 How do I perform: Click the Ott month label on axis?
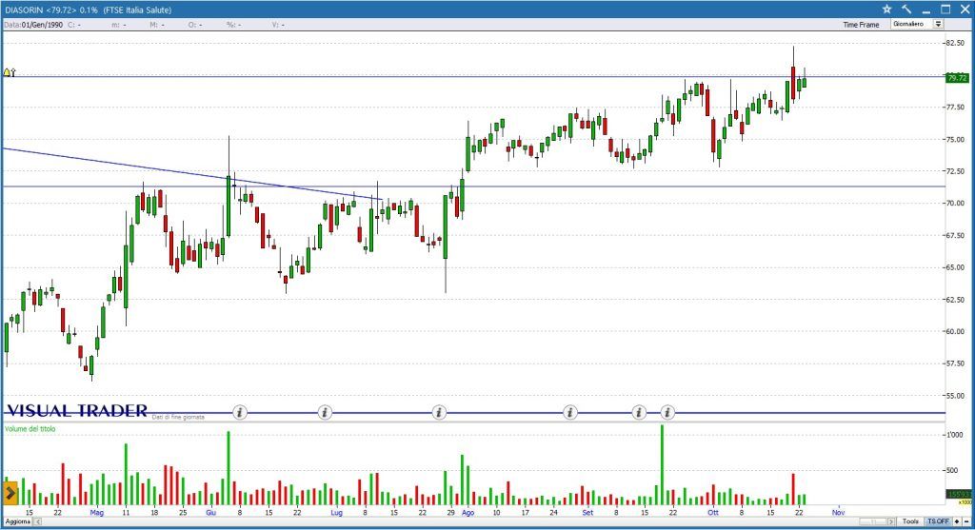[712, 513]
